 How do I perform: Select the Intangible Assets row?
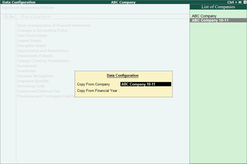31,45
